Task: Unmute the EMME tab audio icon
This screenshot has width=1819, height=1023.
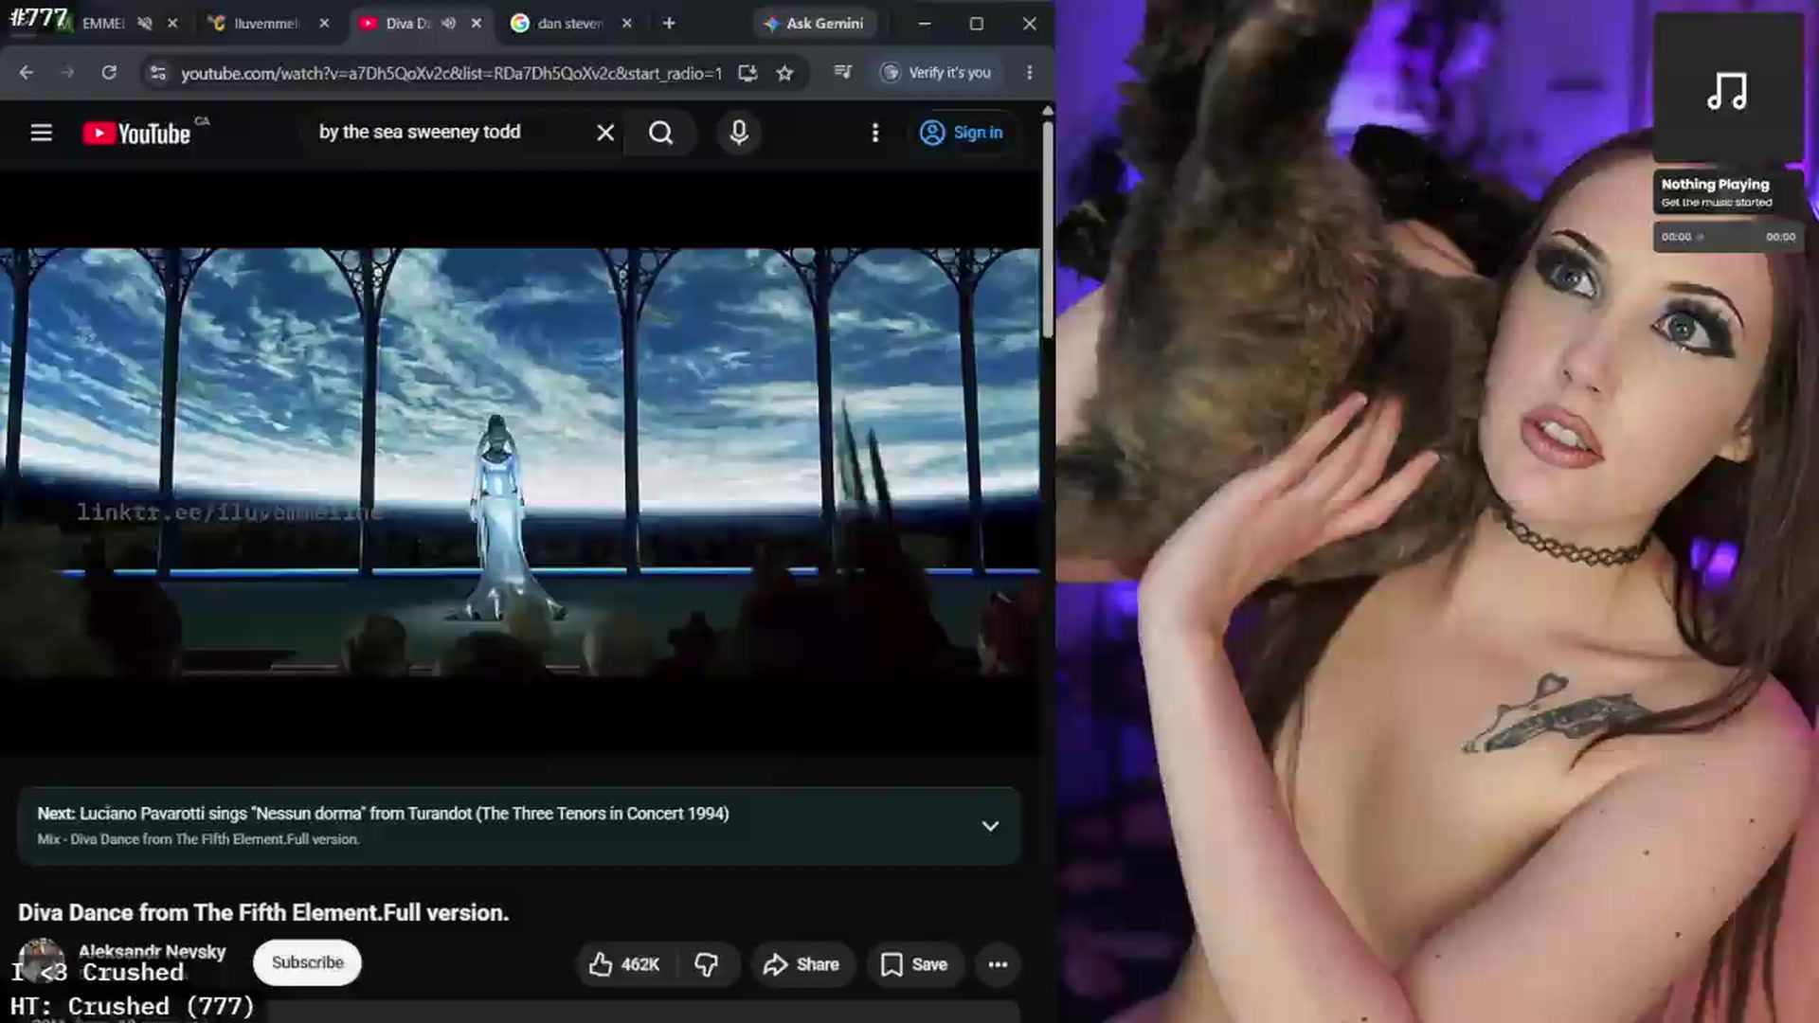Action: 145,24
